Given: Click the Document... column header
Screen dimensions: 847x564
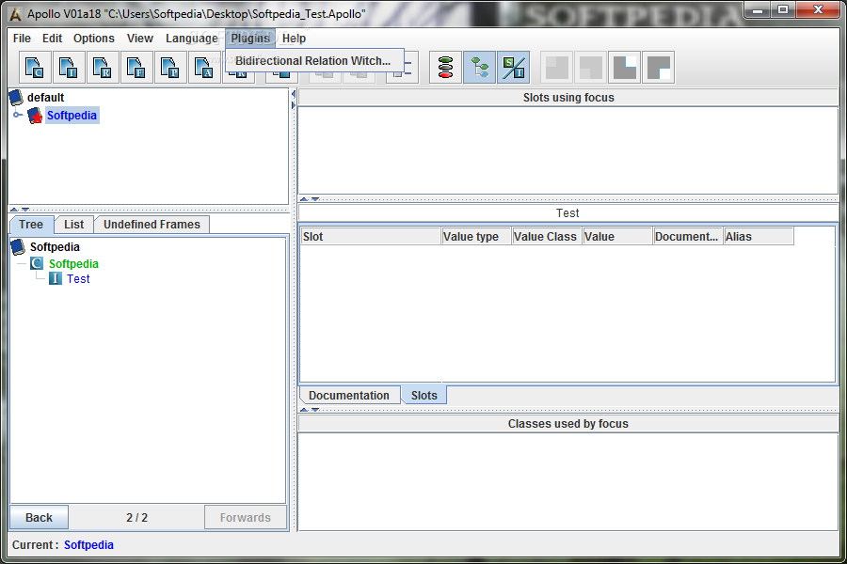Looking at the screenshot, I should (x=688, y=236).
